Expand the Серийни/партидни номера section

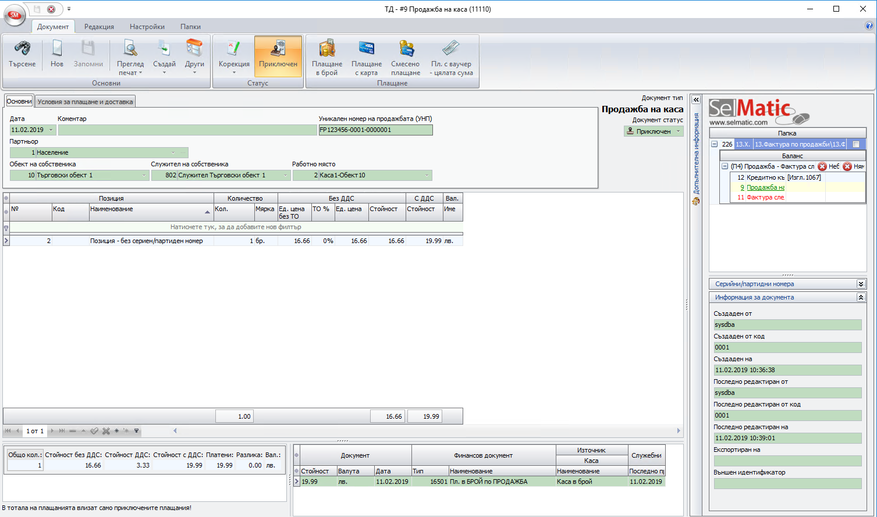(861, 284)
